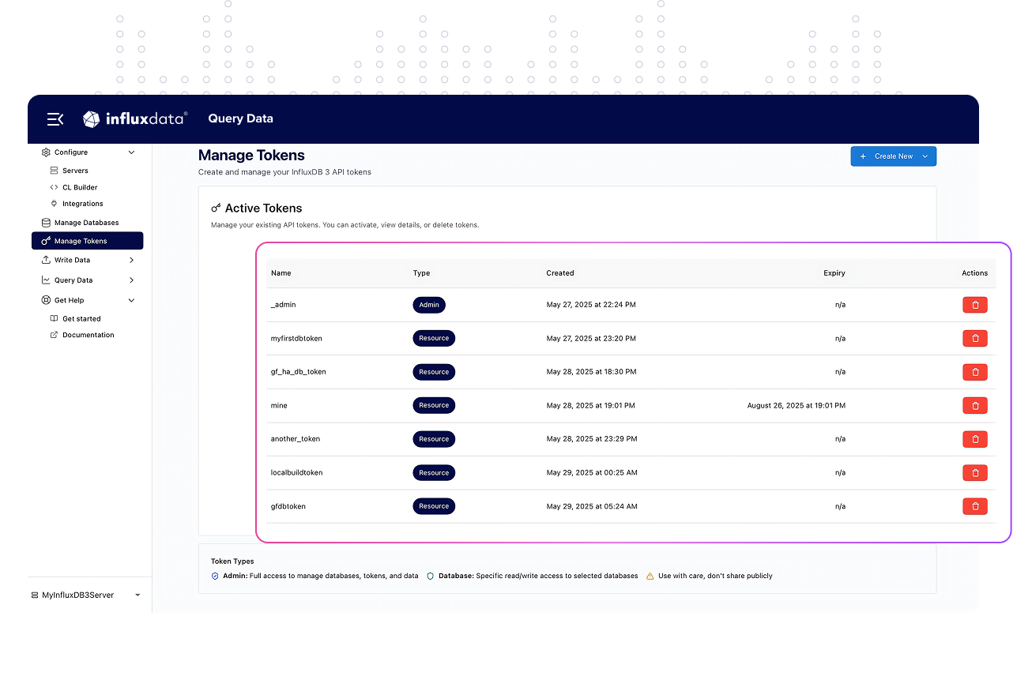
Task: Delete the gf_ha_db_token token
Action: [974, 372]
